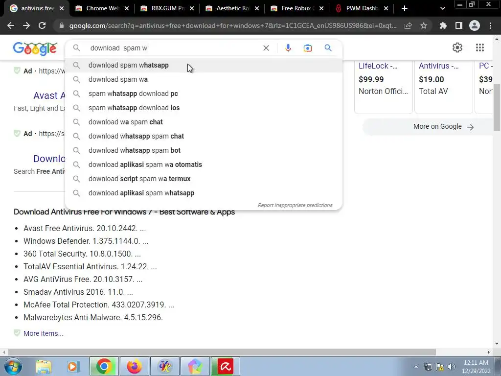Bookmark this page with the star icon
This screenshot has height=376, width=501.
424,25
